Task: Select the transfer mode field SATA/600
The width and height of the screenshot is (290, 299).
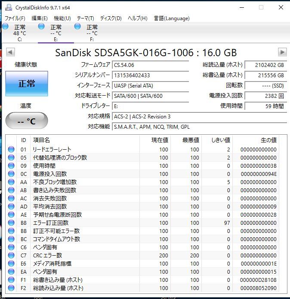Action: click(x=150, y=96)
